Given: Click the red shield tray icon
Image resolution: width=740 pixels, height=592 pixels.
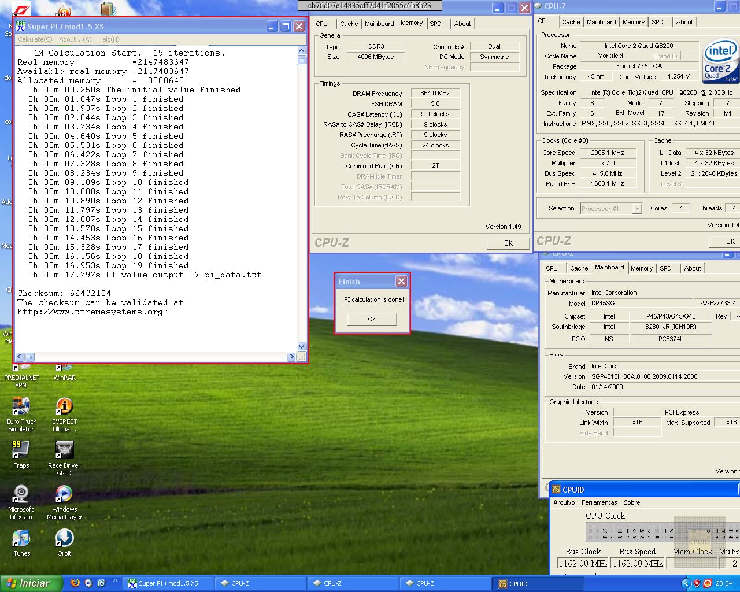Looking at the screenshot, I should coord(697,583).
